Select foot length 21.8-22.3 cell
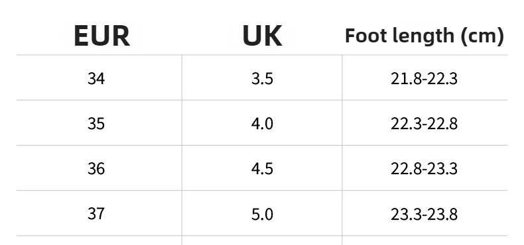 pyautogui.click(x=424, y=79)
